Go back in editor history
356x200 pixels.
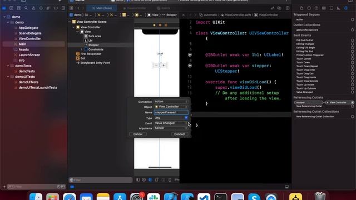click(x=78, y=8)
